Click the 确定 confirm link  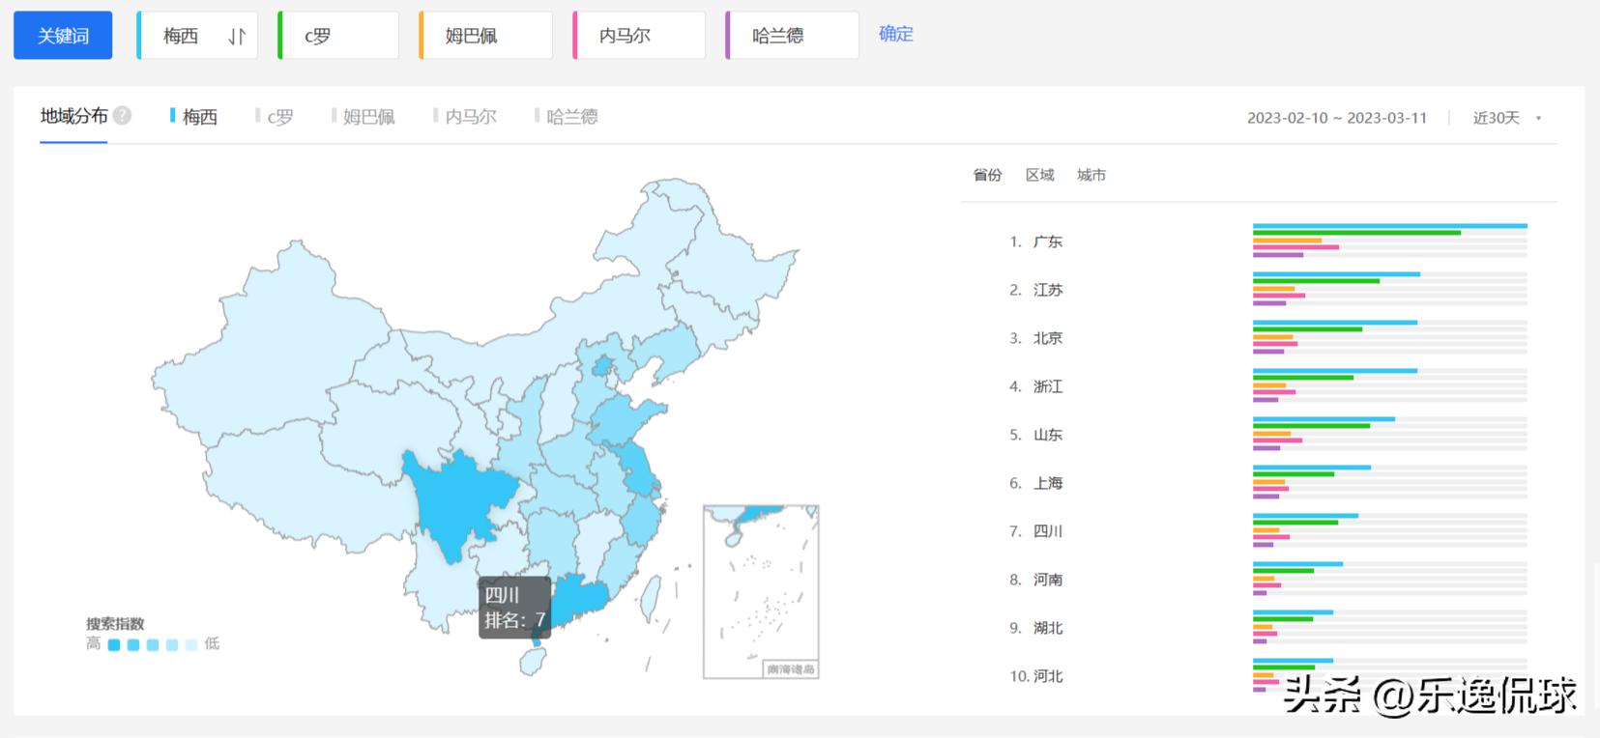896,34
